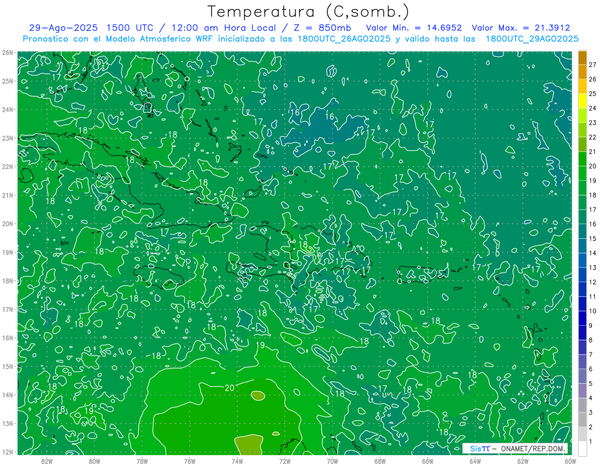Click the color scale label 14
The height and width of the screenshot is (468, 606).
(593, 253)
